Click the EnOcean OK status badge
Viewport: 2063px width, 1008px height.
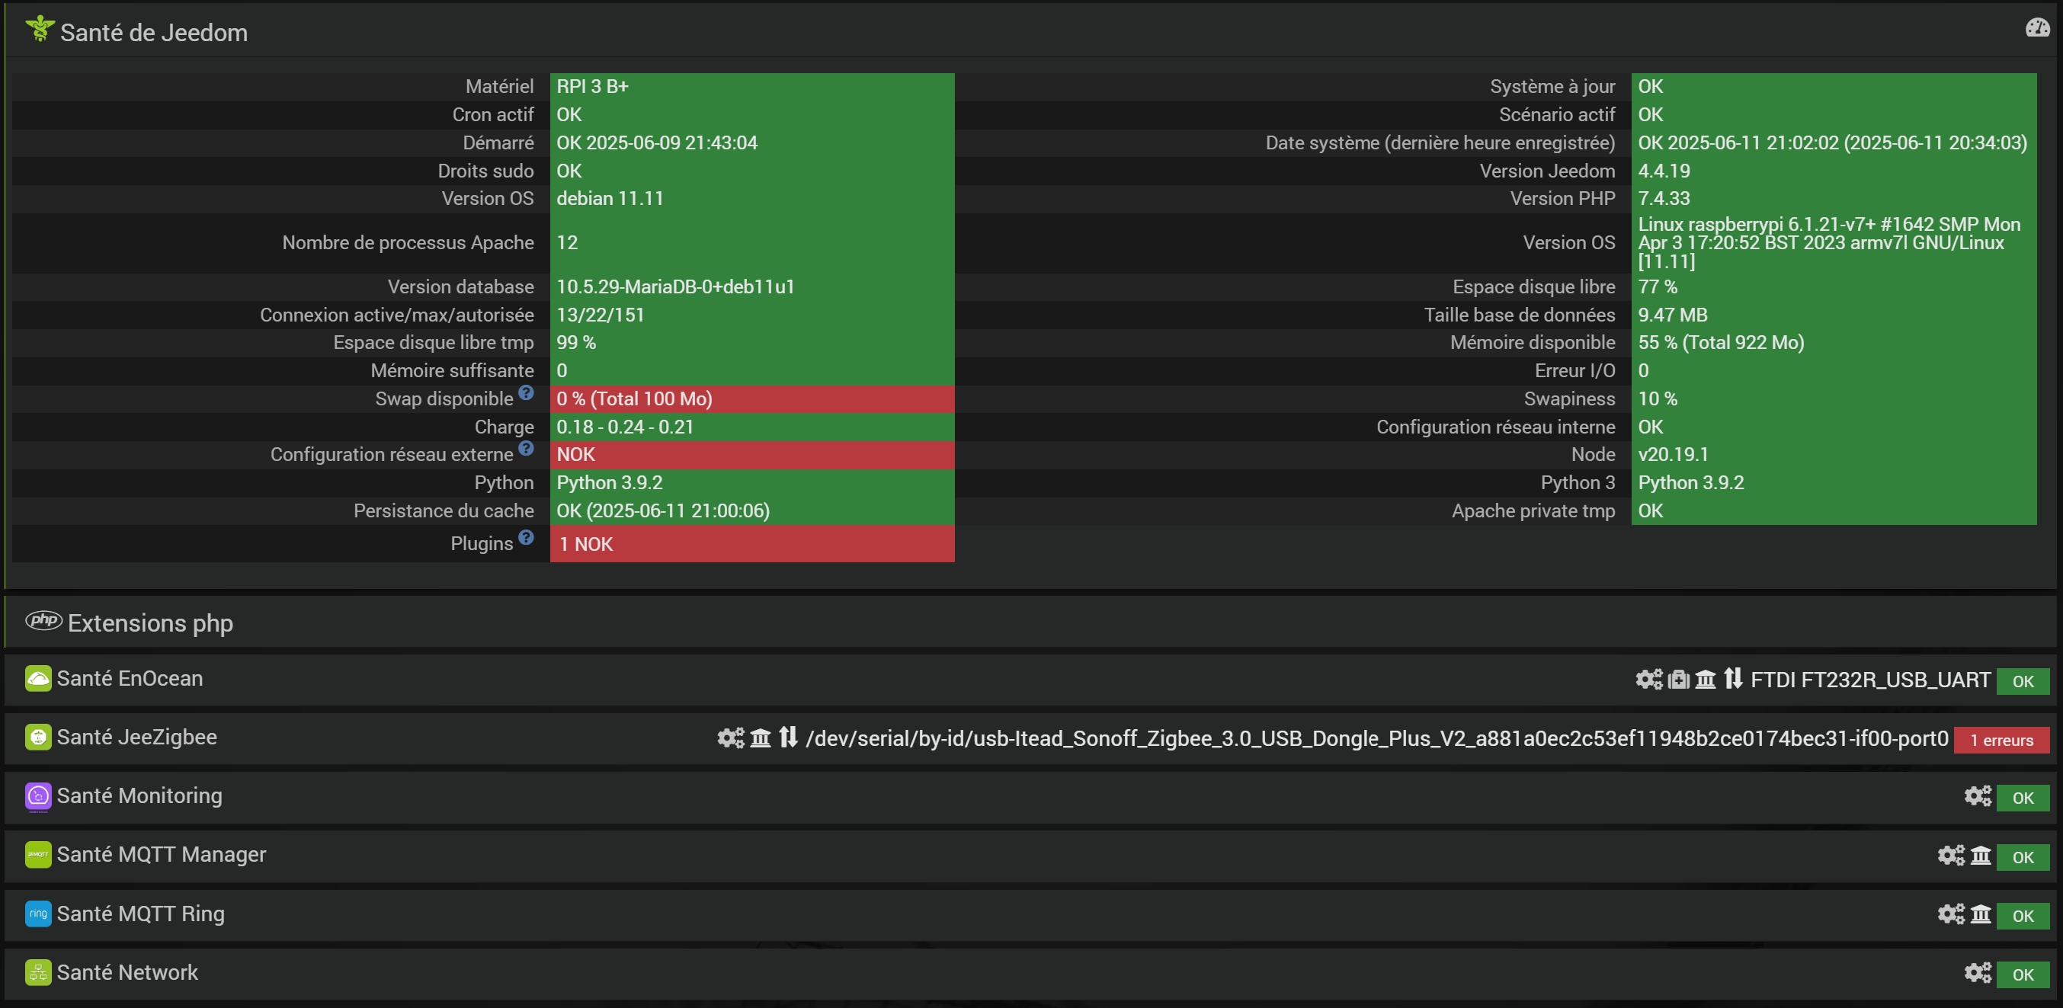[2023, 681]
